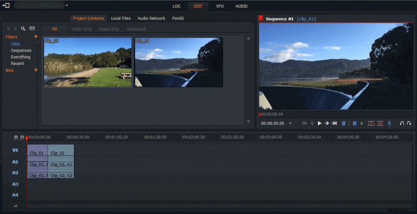Click the search magnifier icon
The image size is (417, 214).
[x=23, y=29]
